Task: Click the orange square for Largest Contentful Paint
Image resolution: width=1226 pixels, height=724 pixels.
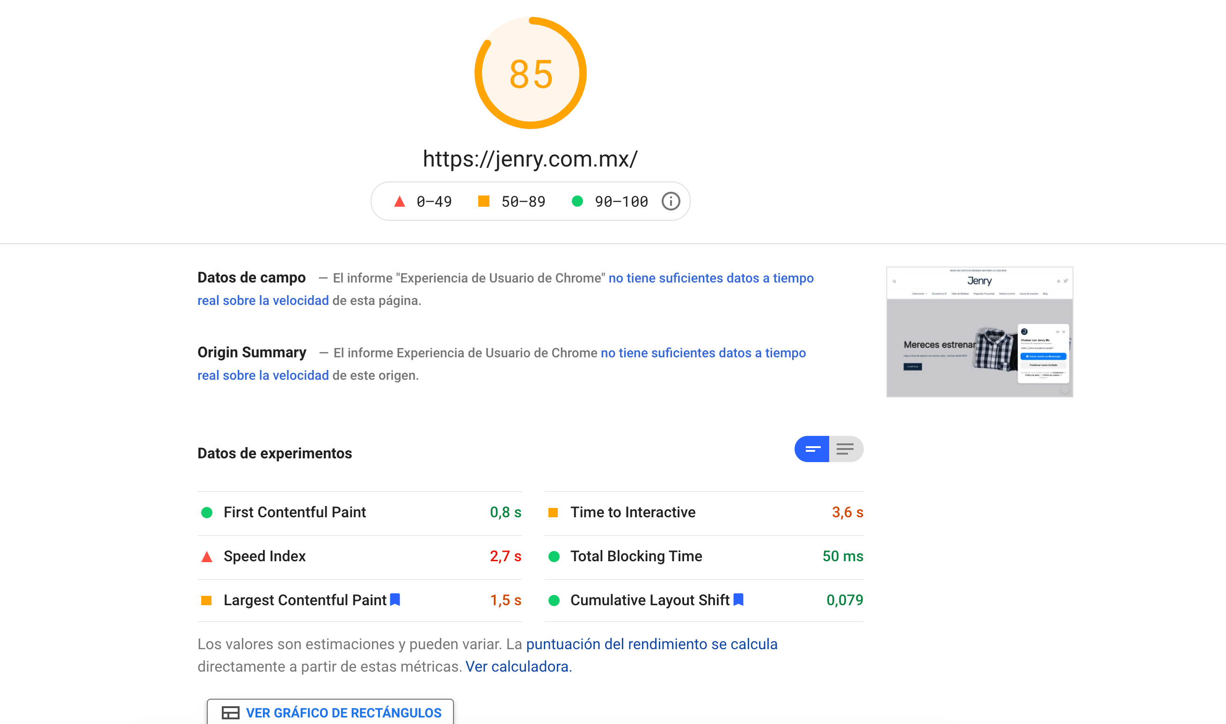Action: click(x=206, y=601)
